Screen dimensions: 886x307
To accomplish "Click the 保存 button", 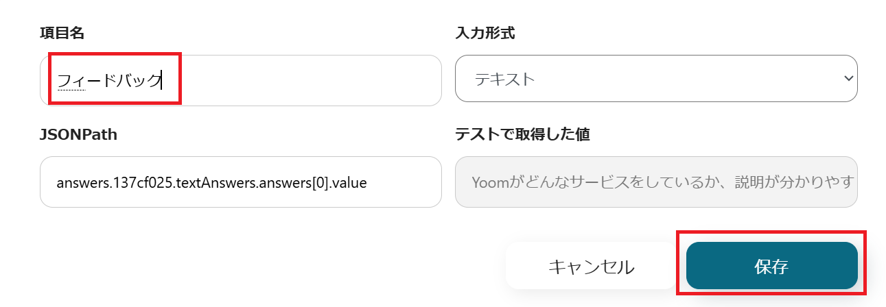I will pos(771,266).
